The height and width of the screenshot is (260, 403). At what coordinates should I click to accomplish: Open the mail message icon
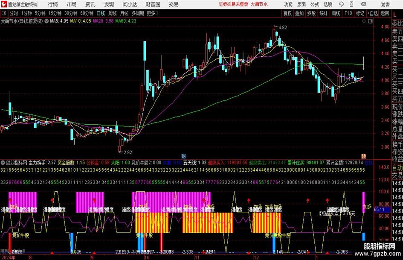click(363, 4)
